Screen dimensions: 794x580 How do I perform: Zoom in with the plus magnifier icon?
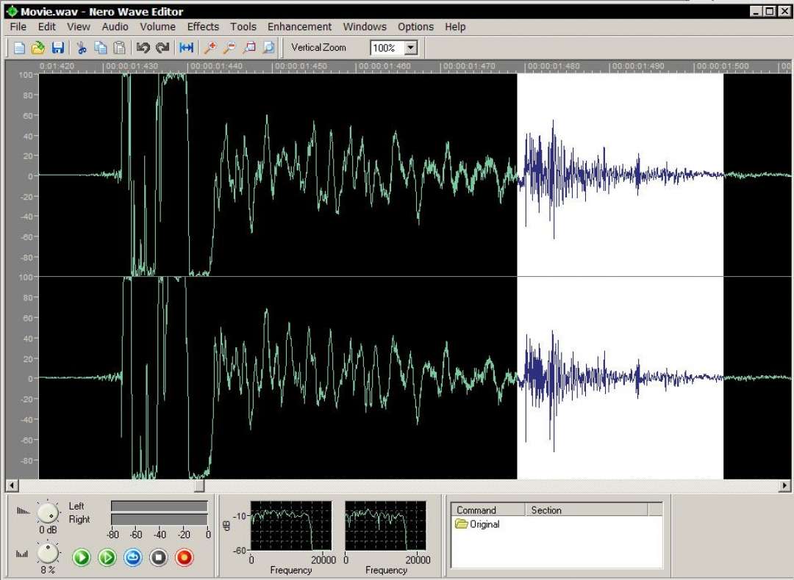coord(210,48)
